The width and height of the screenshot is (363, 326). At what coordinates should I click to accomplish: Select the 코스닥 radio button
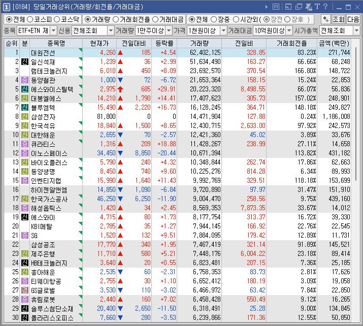tap(57, 19)
